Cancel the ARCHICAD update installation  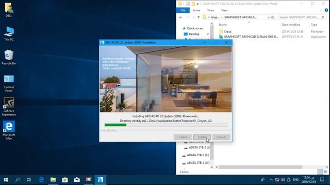coord(221,137)
